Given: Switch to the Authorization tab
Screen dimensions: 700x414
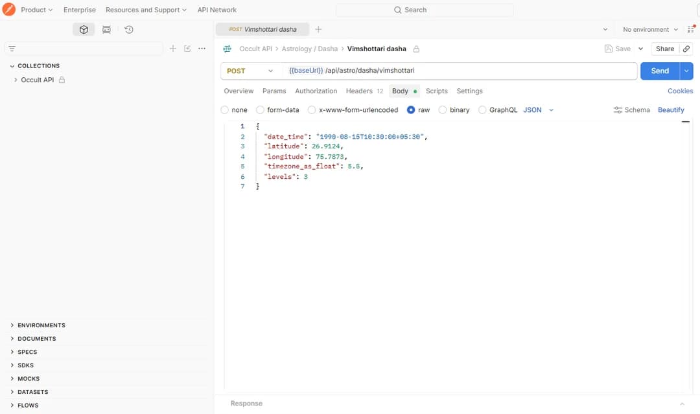Looking at the screenshot, I should 316,91.
